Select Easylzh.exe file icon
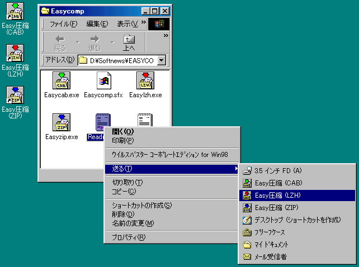 tap(145, 80)
